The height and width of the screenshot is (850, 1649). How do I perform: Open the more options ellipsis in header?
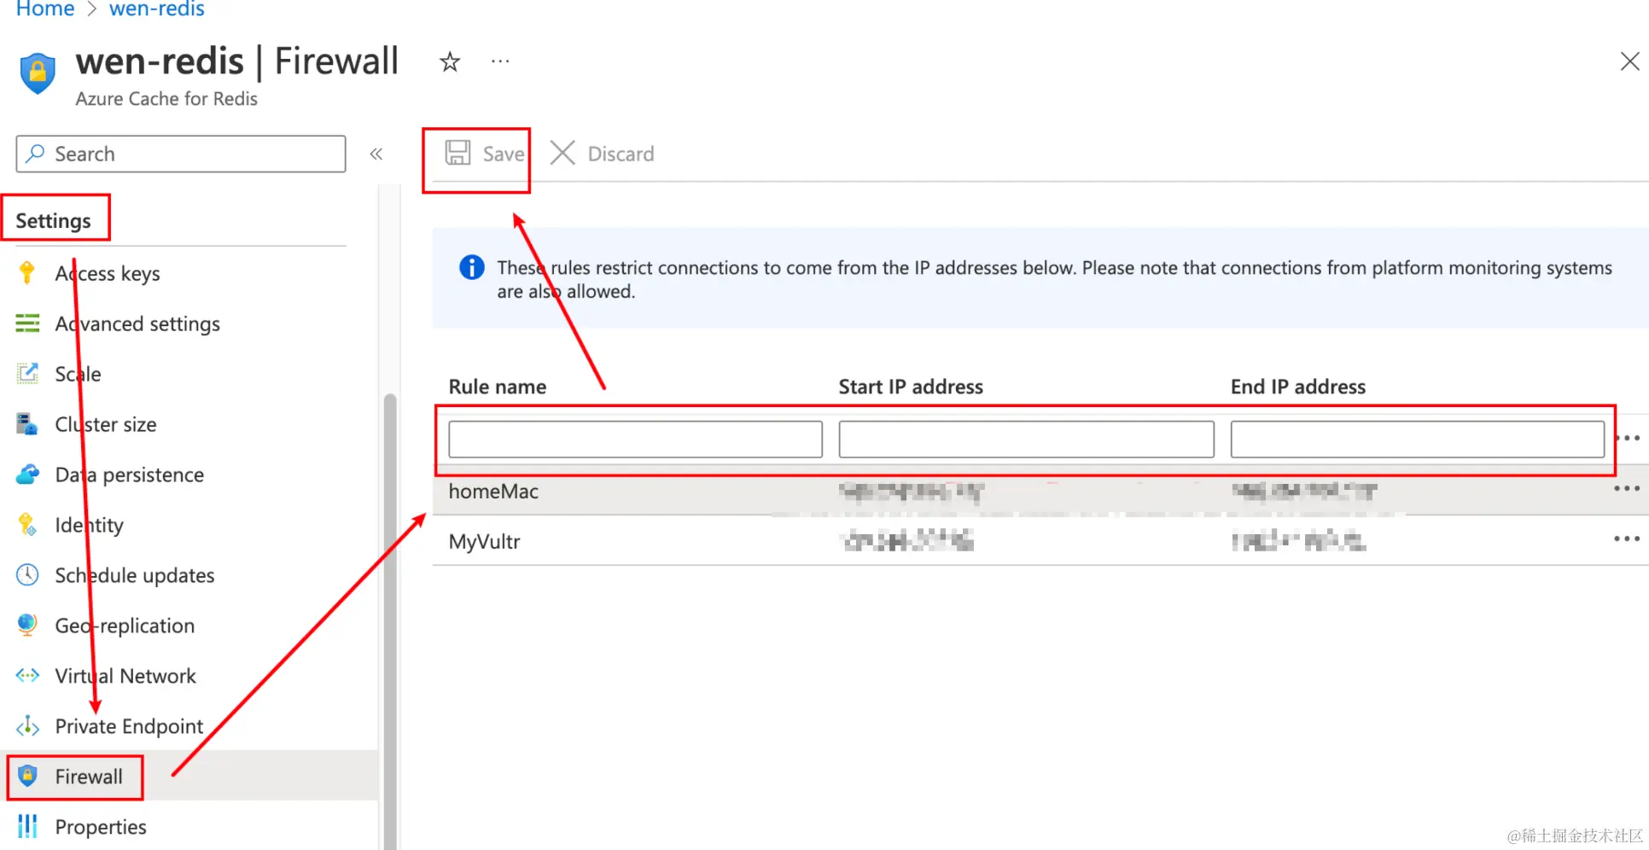500,61
